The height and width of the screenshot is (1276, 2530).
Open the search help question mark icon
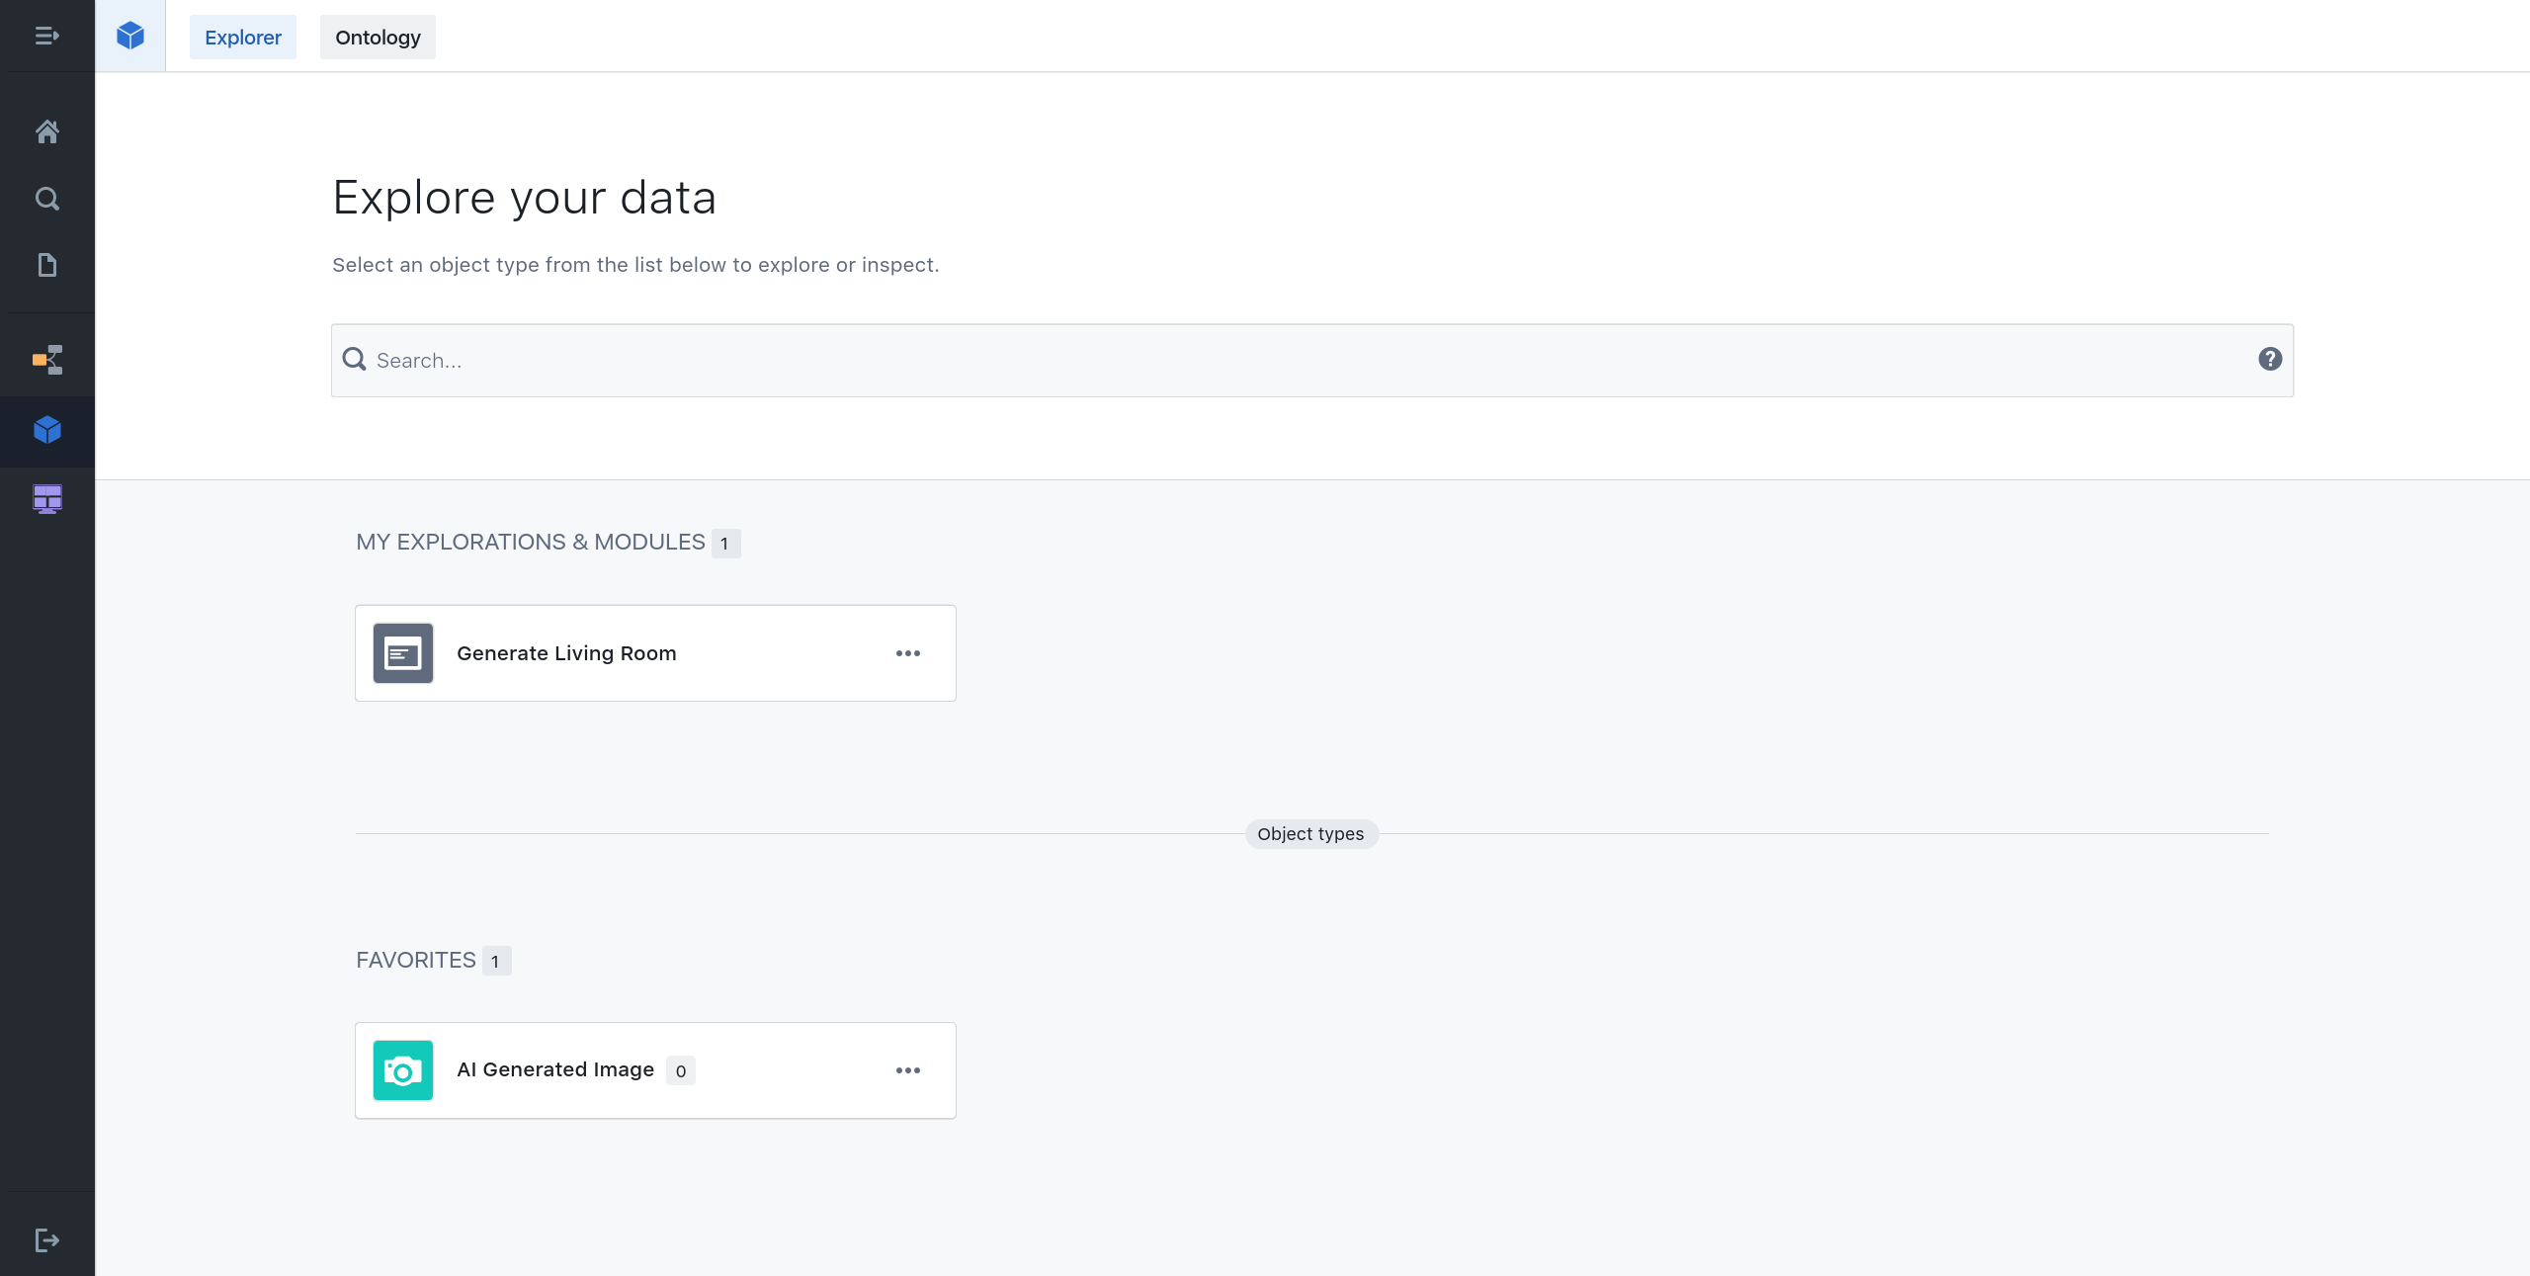2270,360
